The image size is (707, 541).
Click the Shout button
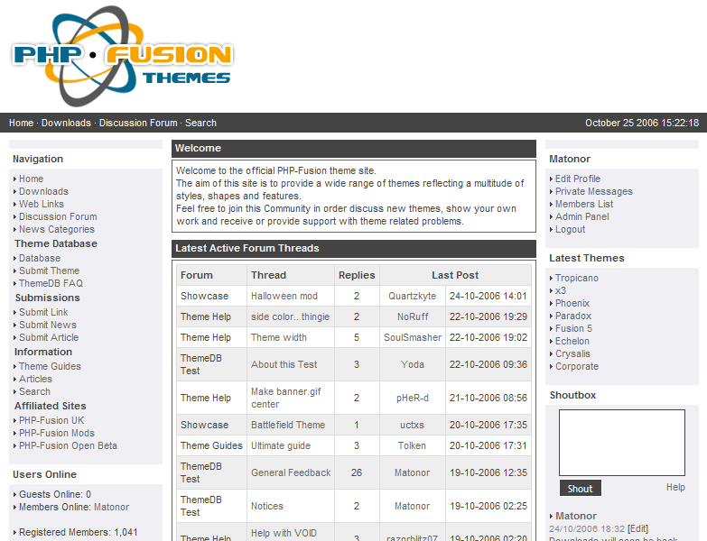tap(581, 489)
